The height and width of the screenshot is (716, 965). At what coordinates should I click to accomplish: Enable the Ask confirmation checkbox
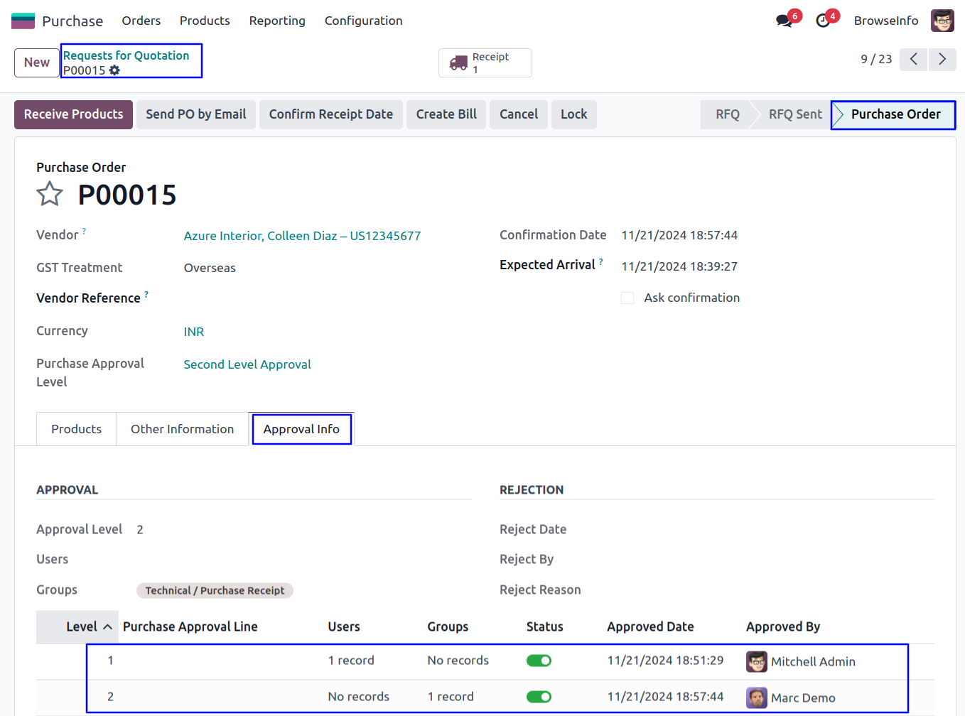[x=627, y=298]
